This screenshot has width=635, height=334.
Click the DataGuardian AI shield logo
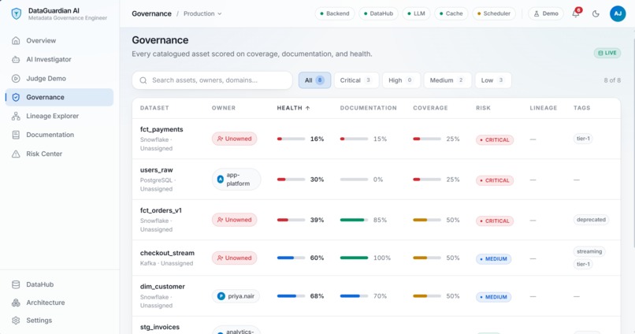(x=17, y=13)
